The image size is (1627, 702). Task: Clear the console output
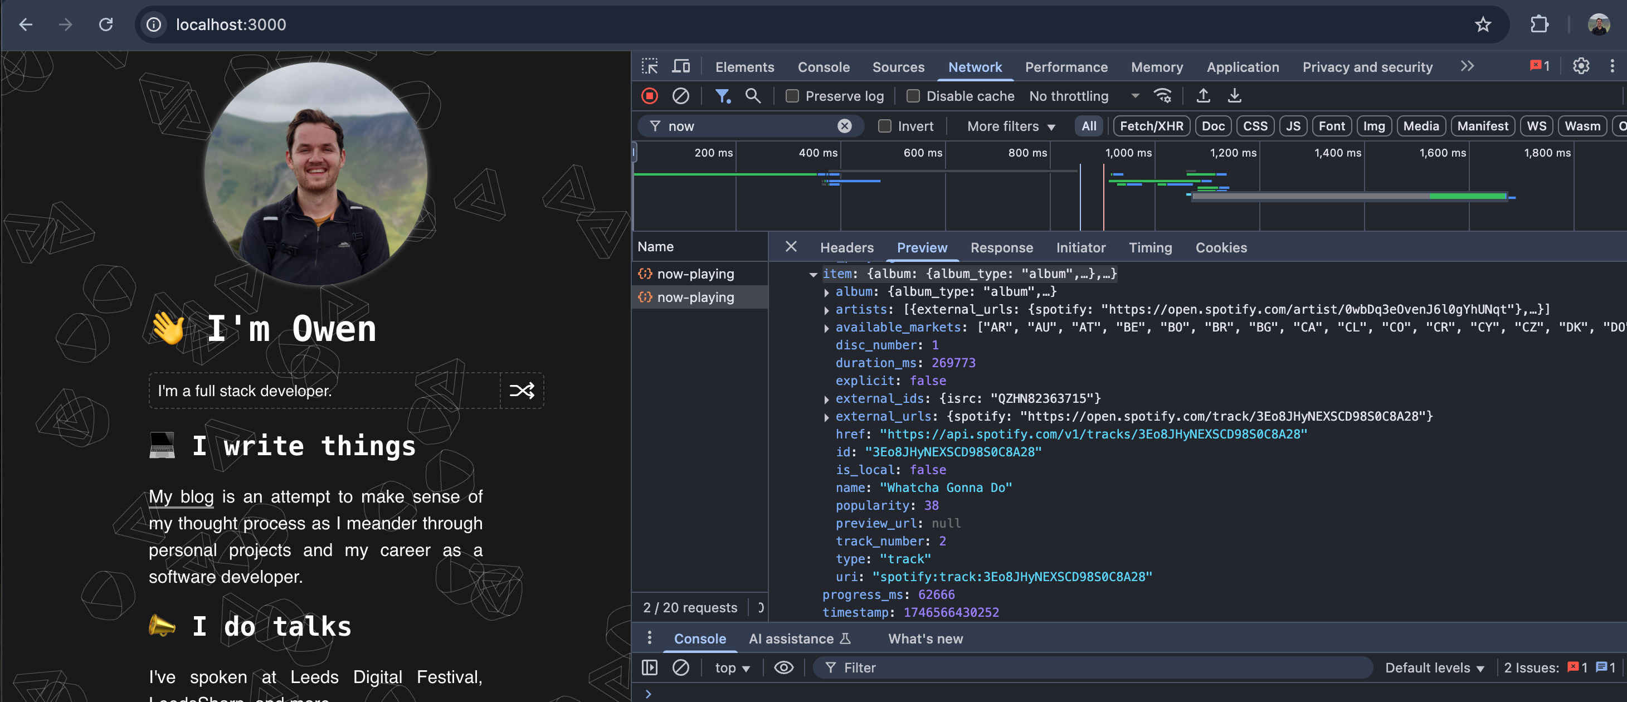680,667
